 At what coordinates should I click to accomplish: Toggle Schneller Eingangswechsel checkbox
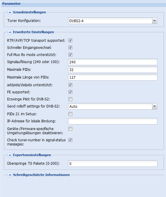click(x=71, y=48)
